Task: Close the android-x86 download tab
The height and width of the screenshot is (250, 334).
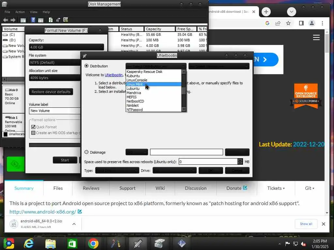Action: (x=254, y=12)
